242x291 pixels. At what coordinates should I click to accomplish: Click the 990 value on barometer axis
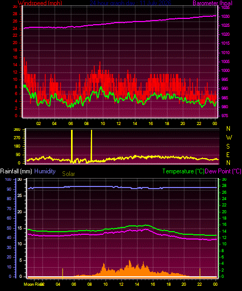click(225, 88)
